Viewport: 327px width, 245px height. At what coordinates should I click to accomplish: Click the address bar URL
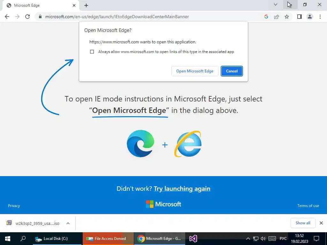[117, 17]
